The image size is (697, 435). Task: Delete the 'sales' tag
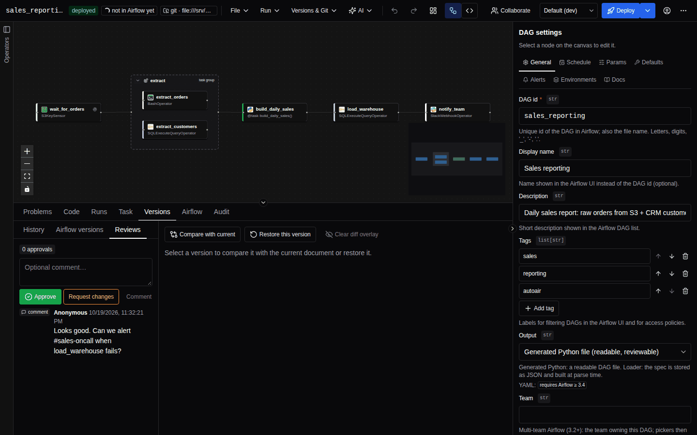[x=685, y=256]
